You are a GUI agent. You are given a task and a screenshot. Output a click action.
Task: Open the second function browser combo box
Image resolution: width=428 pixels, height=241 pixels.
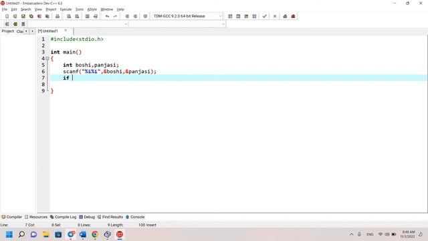pos(177,24)
